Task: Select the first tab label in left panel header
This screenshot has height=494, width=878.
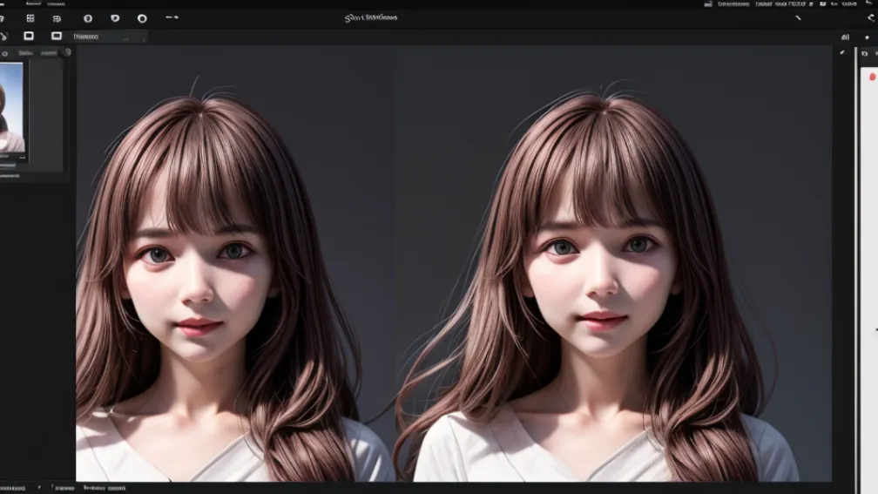Action: [26, 53]
